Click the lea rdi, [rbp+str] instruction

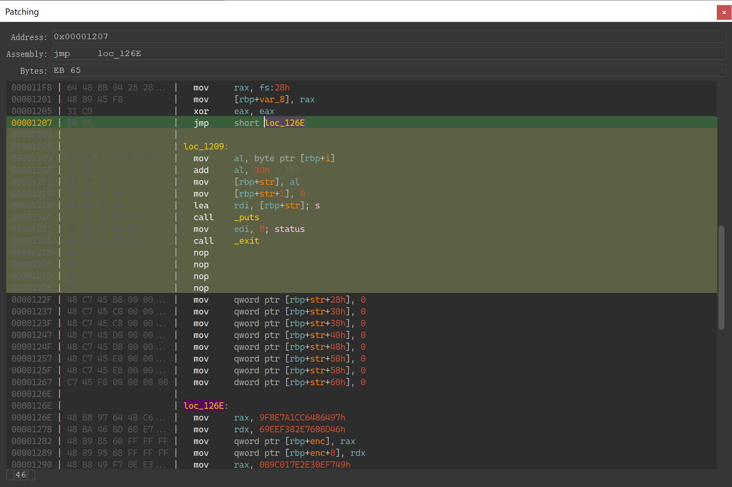(x=257, y=205)
